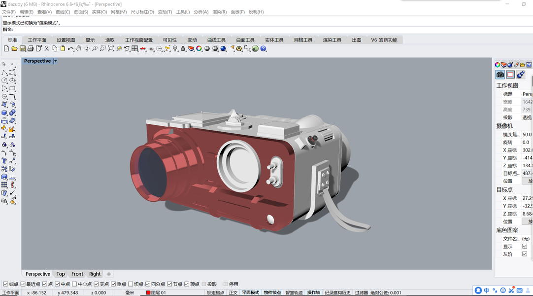Select the Circle tool in the left sidebar
Viewport: 533px width, 296px height.
tap(4, 80)
